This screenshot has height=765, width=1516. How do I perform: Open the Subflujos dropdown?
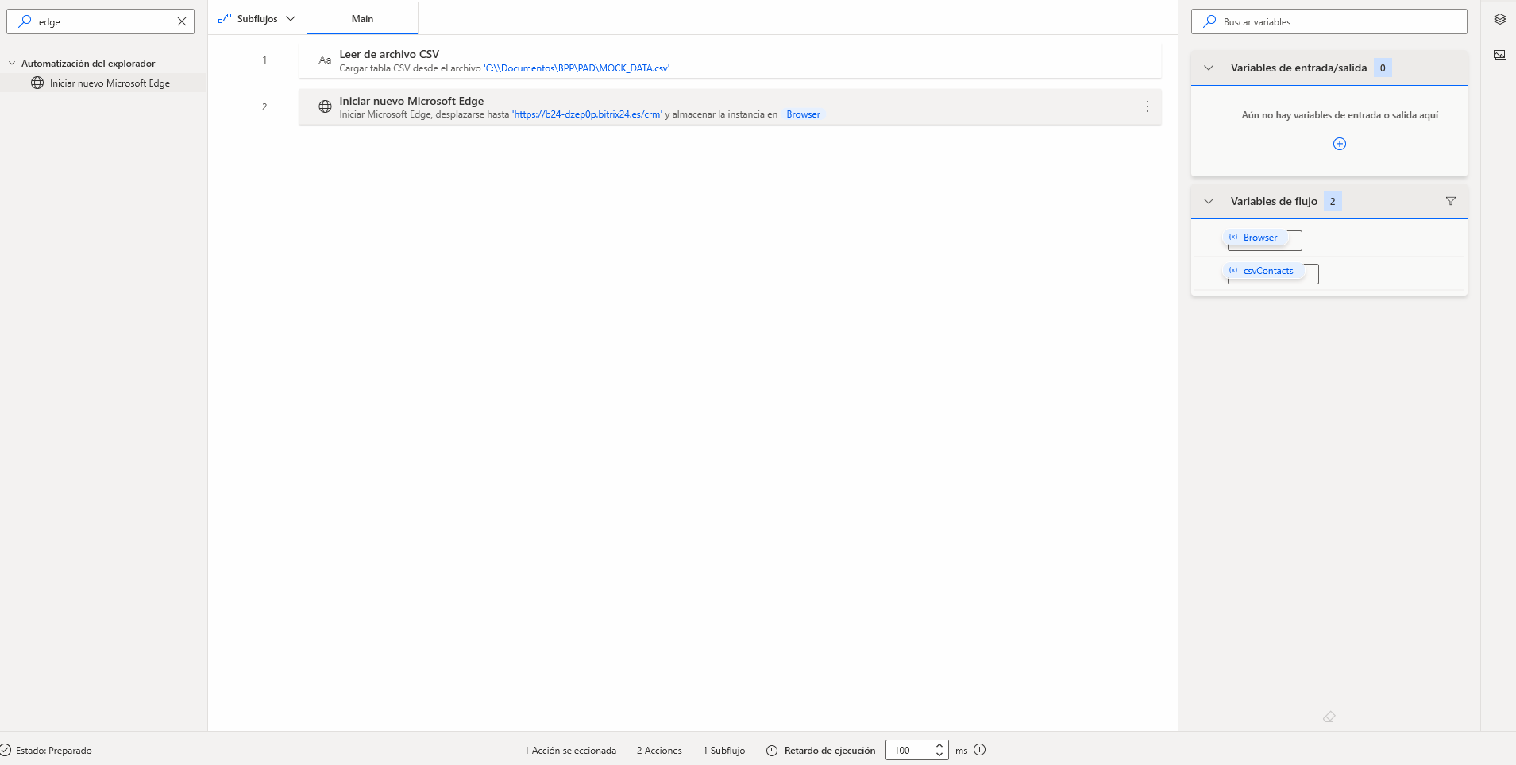point(257,18)
